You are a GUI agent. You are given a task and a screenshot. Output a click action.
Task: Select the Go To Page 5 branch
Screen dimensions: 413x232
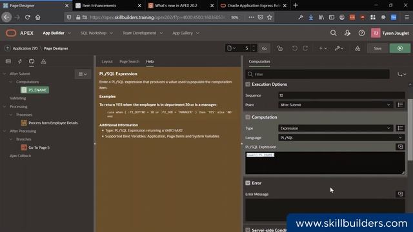click(35, 148)
